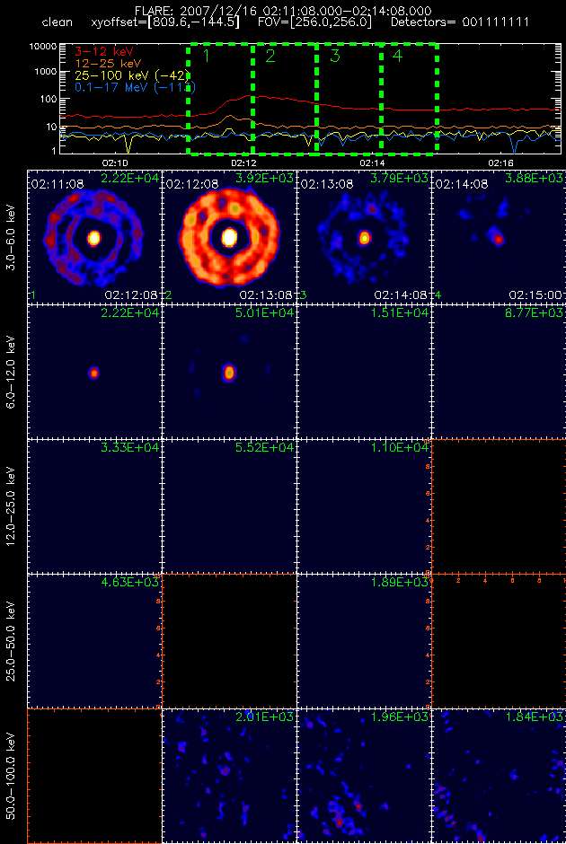This screenshot has width=566, height=844.
Task: Click the '8.77E+03' peak value
Action: click(x=535, y=312)
